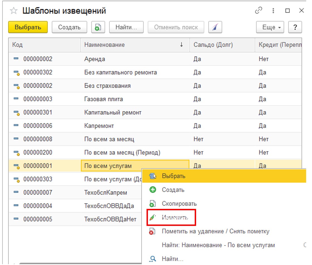Expand the Еще dropdown menu
The width and height of the screenshot is (312, 265).
270,27
